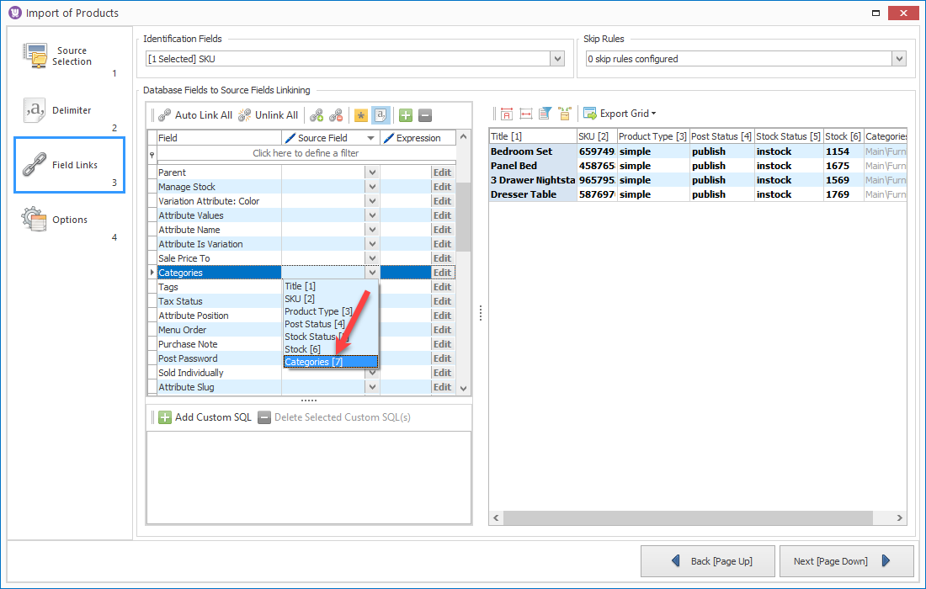This screenshot has width=926, height=589.
Task: Click the red row-height fit icon above the preview grid
Action: (x=506, y=114)
